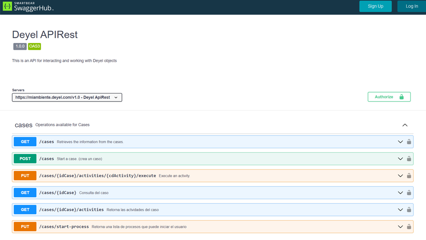The image size is (426, 240).
Task: Click 'Retrieves the information from the cases.' text
Action: click(90, 142)
